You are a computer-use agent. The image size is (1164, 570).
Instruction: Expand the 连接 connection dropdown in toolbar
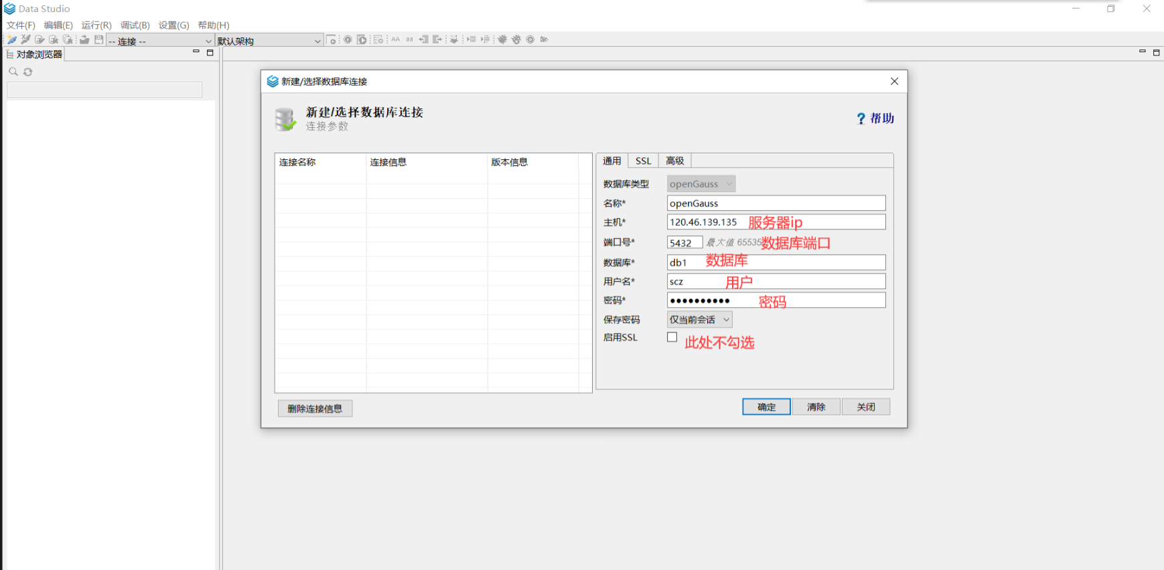coord(159,41)
